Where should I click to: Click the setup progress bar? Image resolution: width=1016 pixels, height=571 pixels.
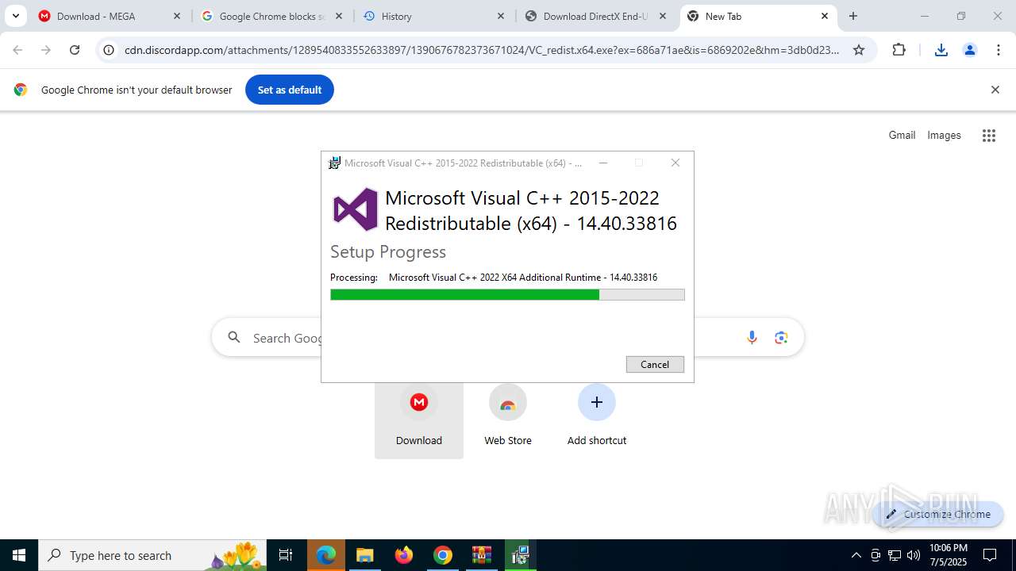507,295
